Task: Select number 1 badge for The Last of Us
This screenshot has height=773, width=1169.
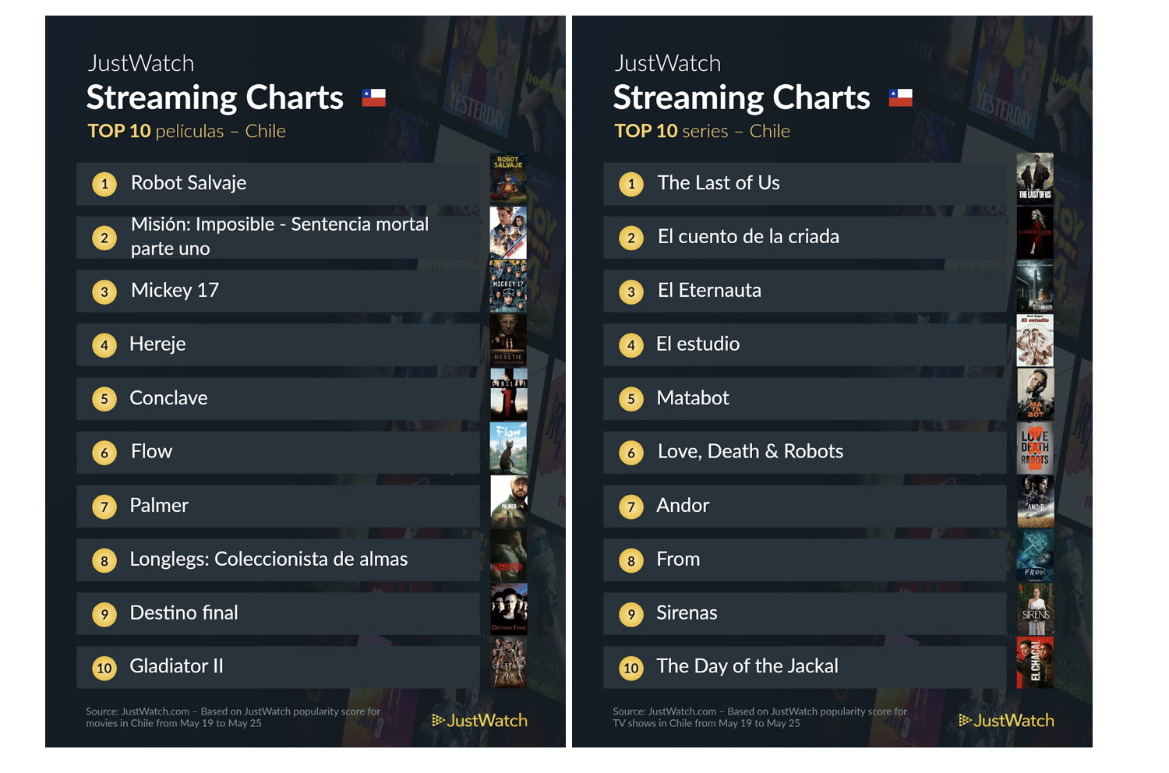Action: pyautogui.click(x=631, y=184)
